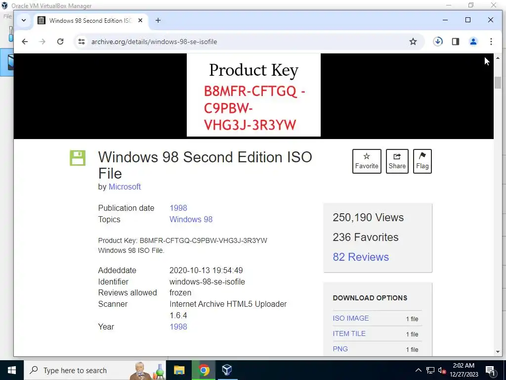Screen dimensions: 506x380
Task: Reload the archive.org page
Action: [x=60, y=42]
